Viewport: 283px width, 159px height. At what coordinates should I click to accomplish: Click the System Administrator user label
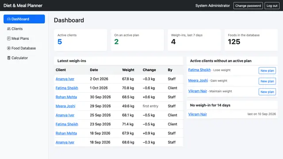[213, 6]
